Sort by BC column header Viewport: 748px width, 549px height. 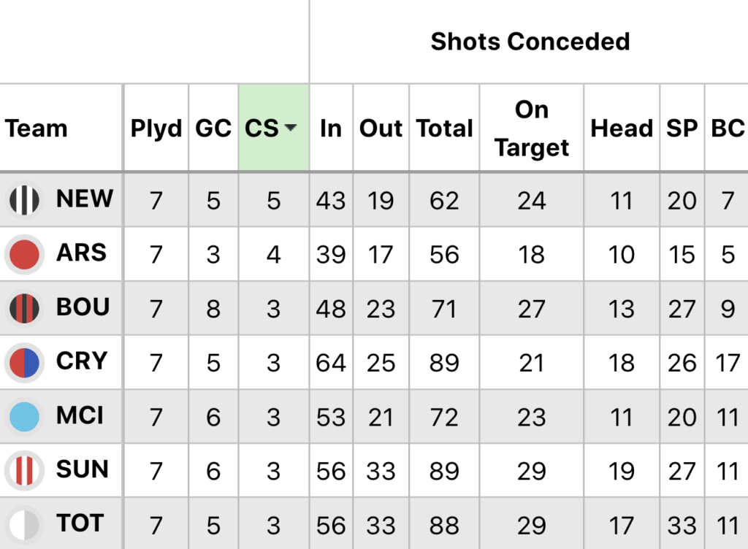pyautogui.click(x=727, y=128)
